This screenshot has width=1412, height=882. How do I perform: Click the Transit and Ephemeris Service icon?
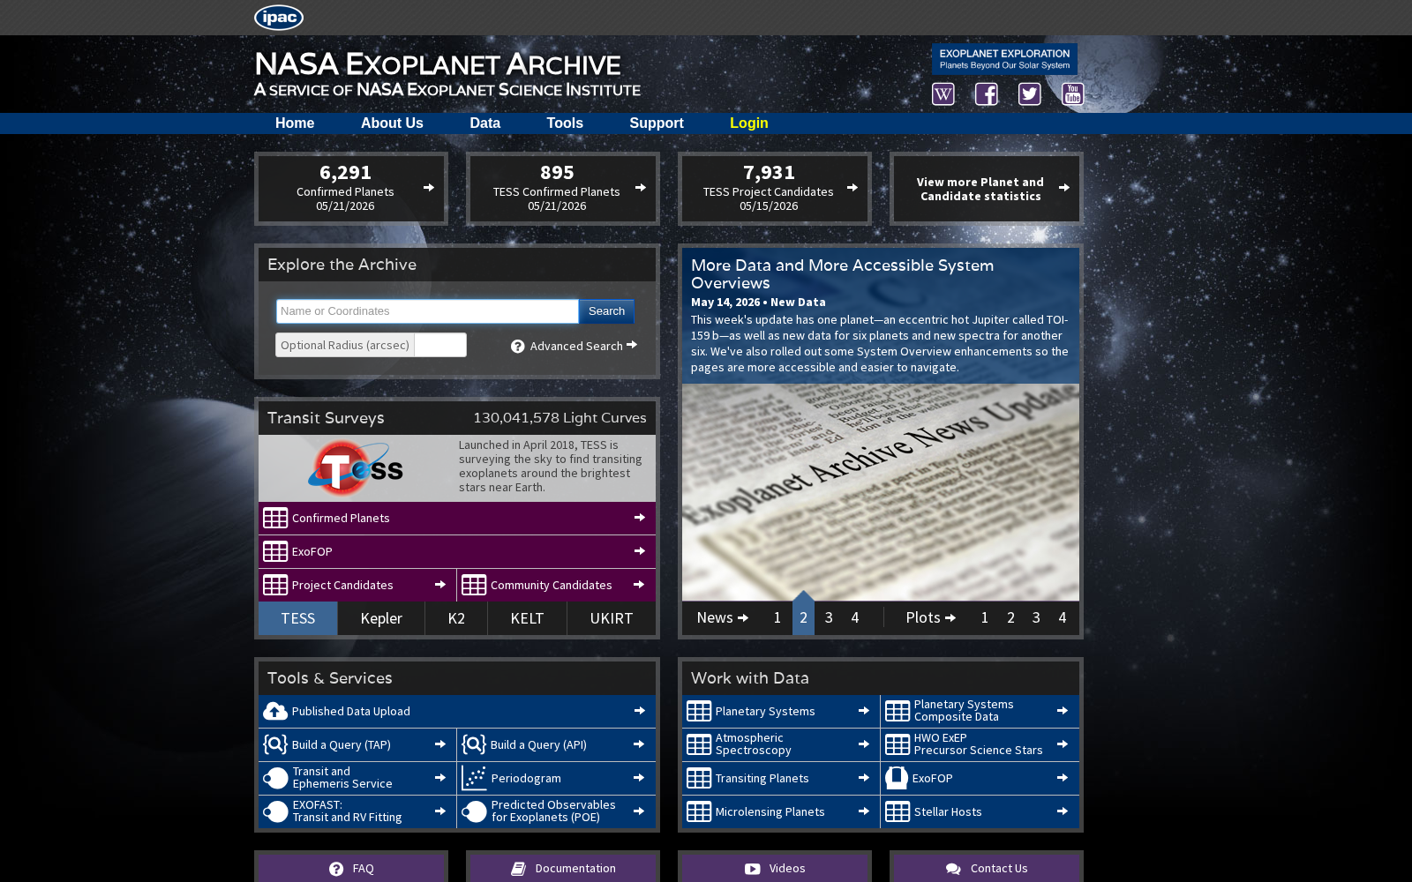coord(275,778)
